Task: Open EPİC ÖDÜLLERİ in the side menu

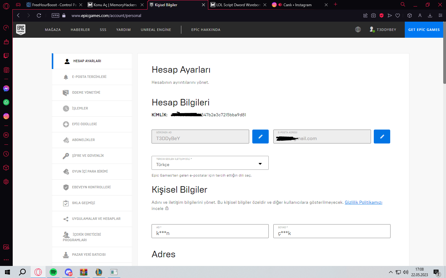Action: (x=92, y=124)
